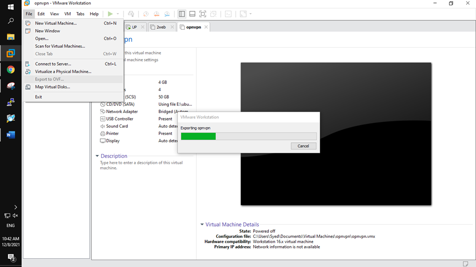Viewport: 476px width, 267px height.
Task: Toggle the Show Library sidebar view icon
Action: coord(182,14)
